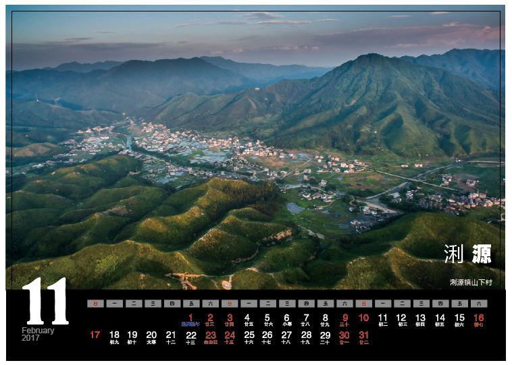Select date 1 in red

pyautogui.click(x=190, y=318)
